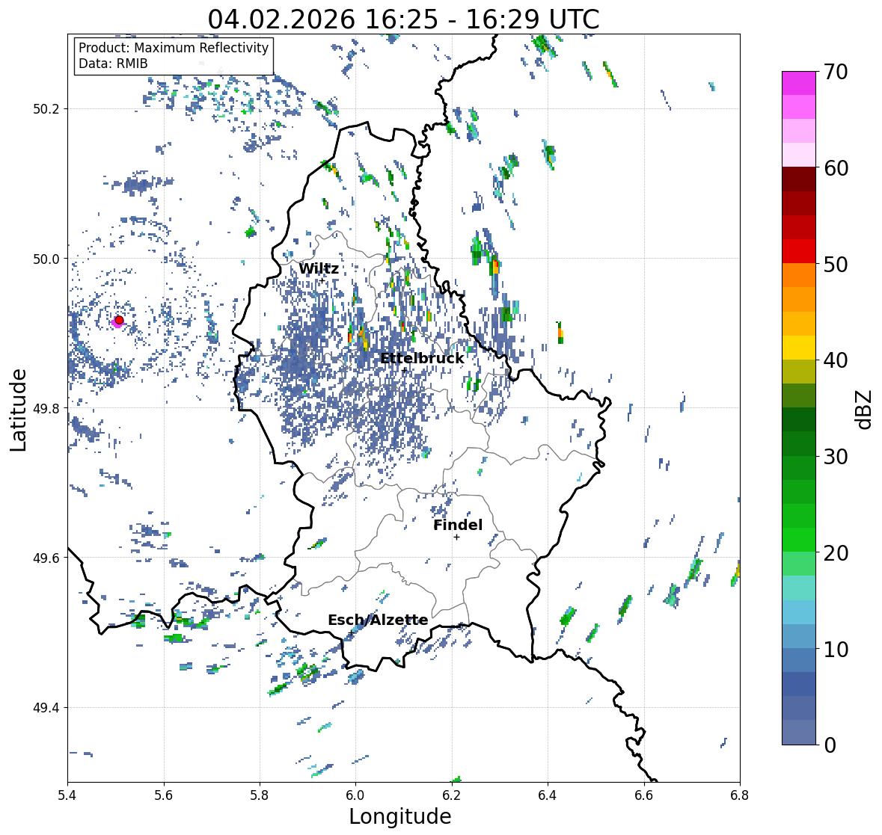
Task: Click the latitude tick label 50.0
Action: pos(46,259)
